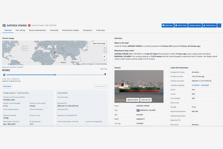Click the Marshall Islands flag icon beside vessel name
The image size is (223, 149).
4,26
